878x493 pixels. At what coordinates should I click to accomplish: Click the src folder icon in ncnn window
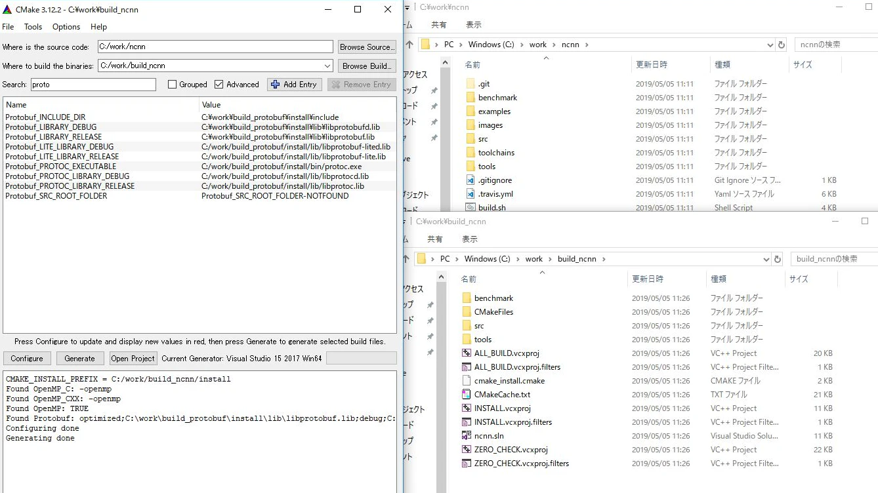pos(470,139)
